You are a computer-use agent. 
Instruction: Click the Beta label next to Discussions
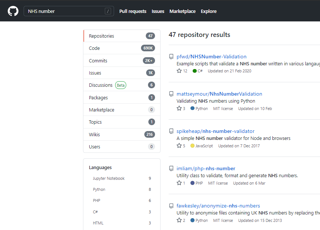(x=121, y=85)
